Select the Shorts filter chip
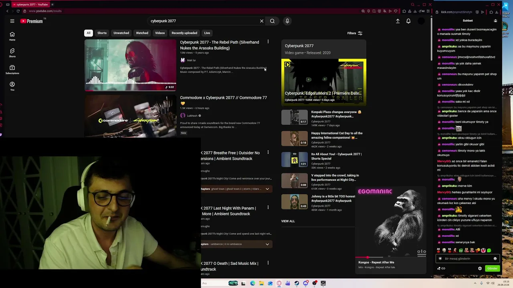Image resolution: width=513 pixels, height=288 pixels. (x=102, y=33)
